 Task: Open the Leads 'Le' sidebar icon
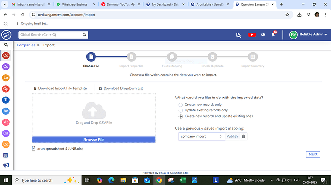(x=6, y=77)
